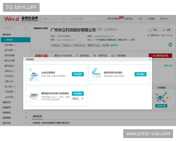The width and height of the screenshot is (176, 141).
Task: Open the 苏本立 person dropdown
Action: tap(78, 99)
